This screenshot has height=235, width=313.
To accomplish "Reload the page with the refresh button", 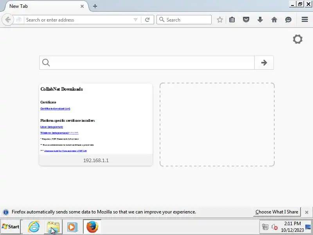I will pyautogui.click(x=148, y=20).
